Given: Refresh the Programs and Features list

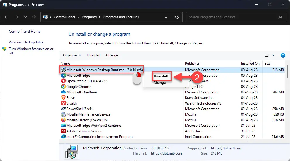Looking at the screenshot, I should [x=177, y=17].
